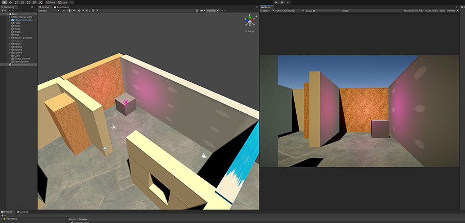
Task: Select the Hand (view) tool
Action: (x=5, y=3)
